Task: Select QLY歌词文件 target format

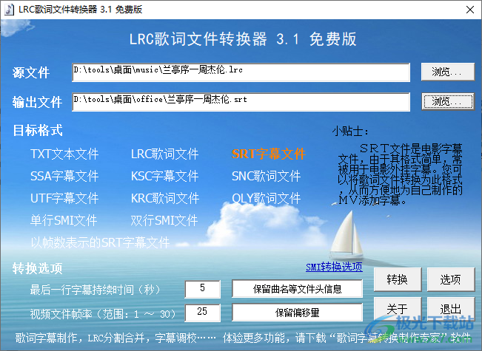Action: 267,198
